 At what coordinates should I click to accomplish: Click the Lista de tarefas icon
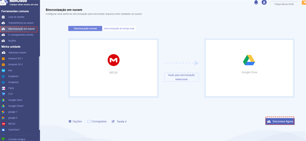[3, 17]
